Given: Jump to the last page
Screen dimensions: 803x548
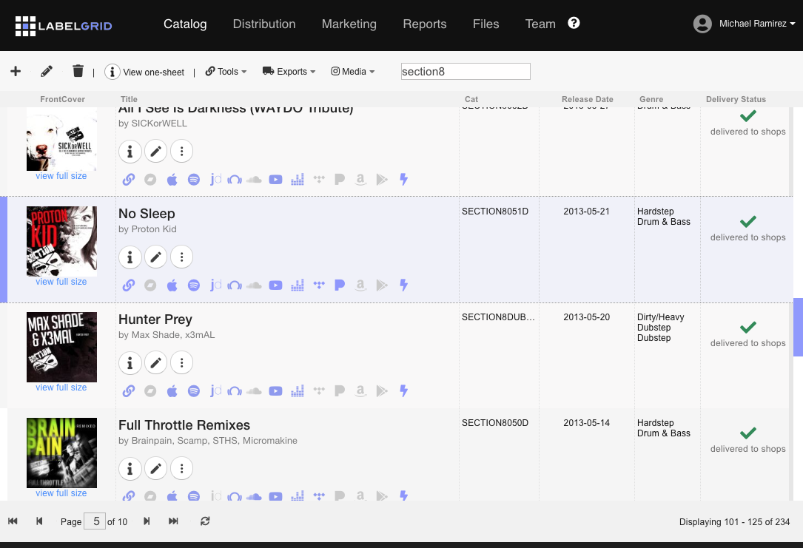Looking at the screenshot, I should pyautogui.click(x=173, y=521).
